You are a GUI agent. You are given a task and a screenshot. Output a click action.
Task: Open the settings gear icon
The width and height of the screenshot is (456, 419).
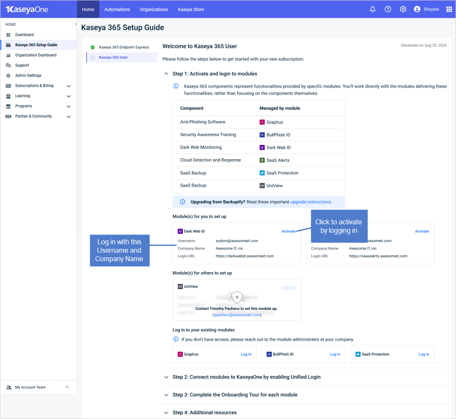(403, 9)
